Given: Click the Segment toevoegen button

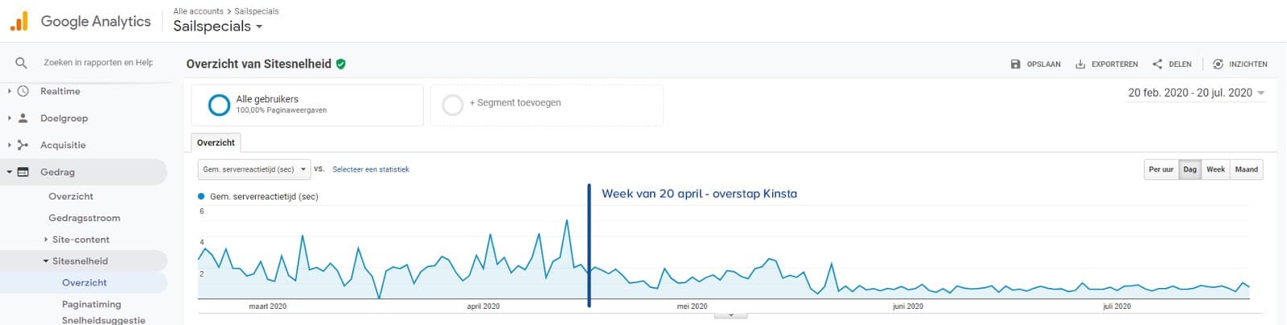Looking at the screenshot, I should coord(515,103).
